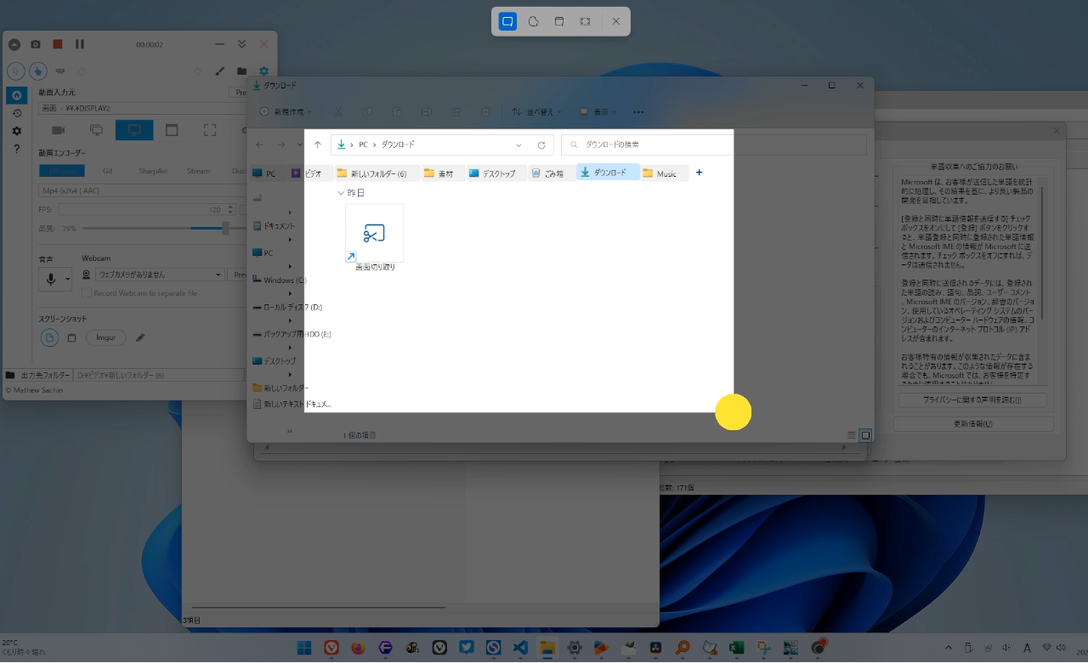Open the Mp4 (x264 | AAC) codec dropdown

coord(141,190)
